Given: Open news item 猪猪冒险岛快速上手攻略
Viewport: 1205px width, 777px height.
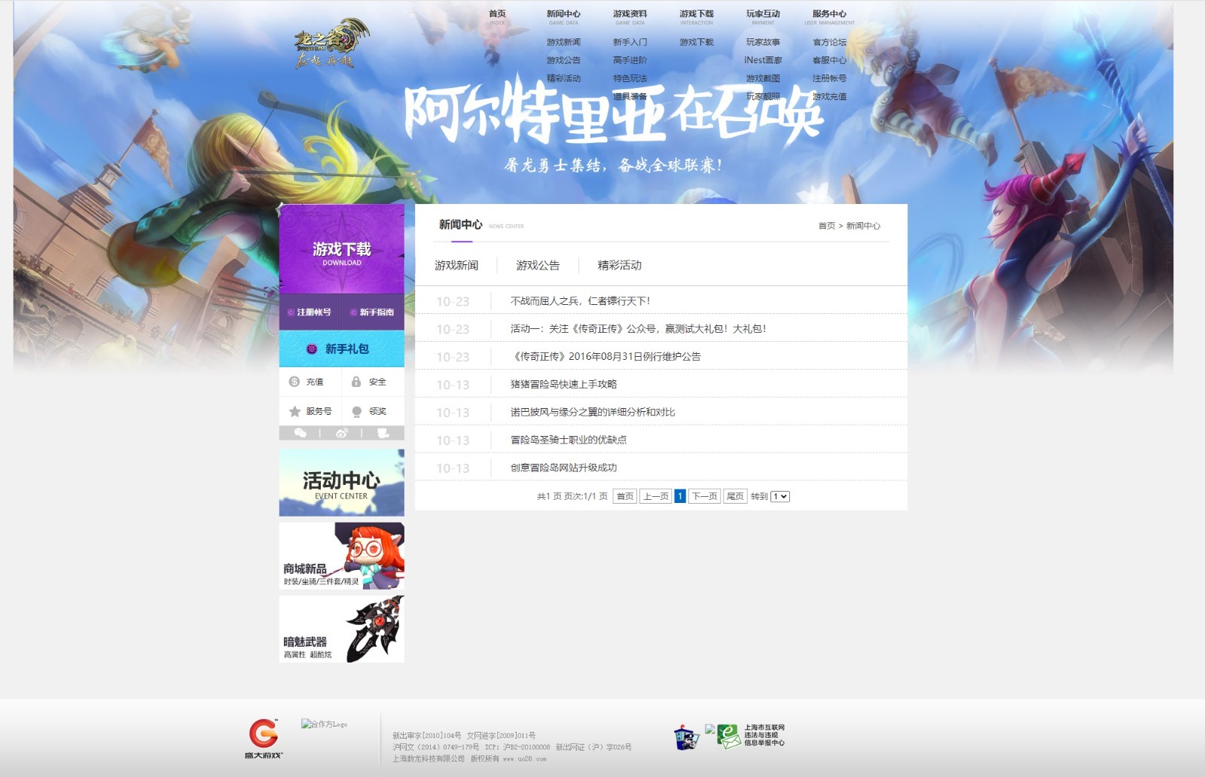Looking at the screenshot, I should pyautogui.click(x=563, y=384).
